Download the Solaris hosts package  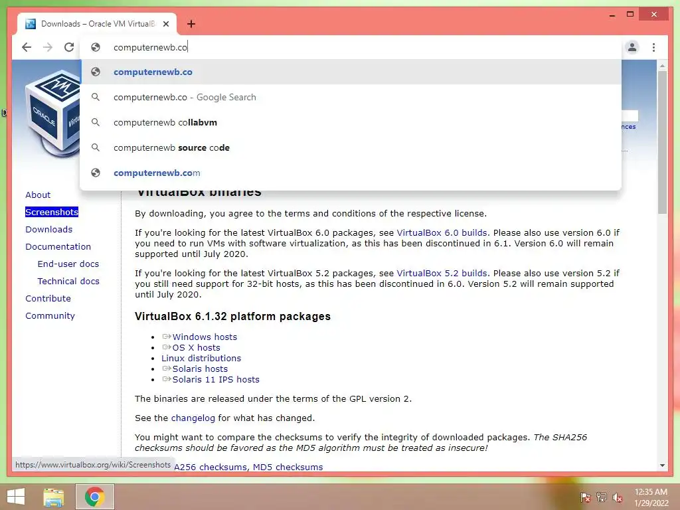(x=200, y=369)
